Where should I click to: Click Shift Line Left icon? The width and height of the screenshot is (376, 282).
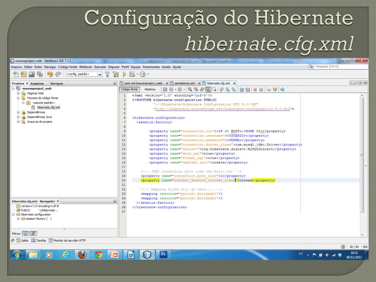242,90
